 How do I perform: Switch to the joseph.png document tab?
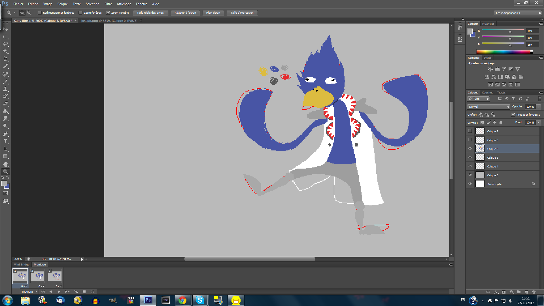pos(109,21)
